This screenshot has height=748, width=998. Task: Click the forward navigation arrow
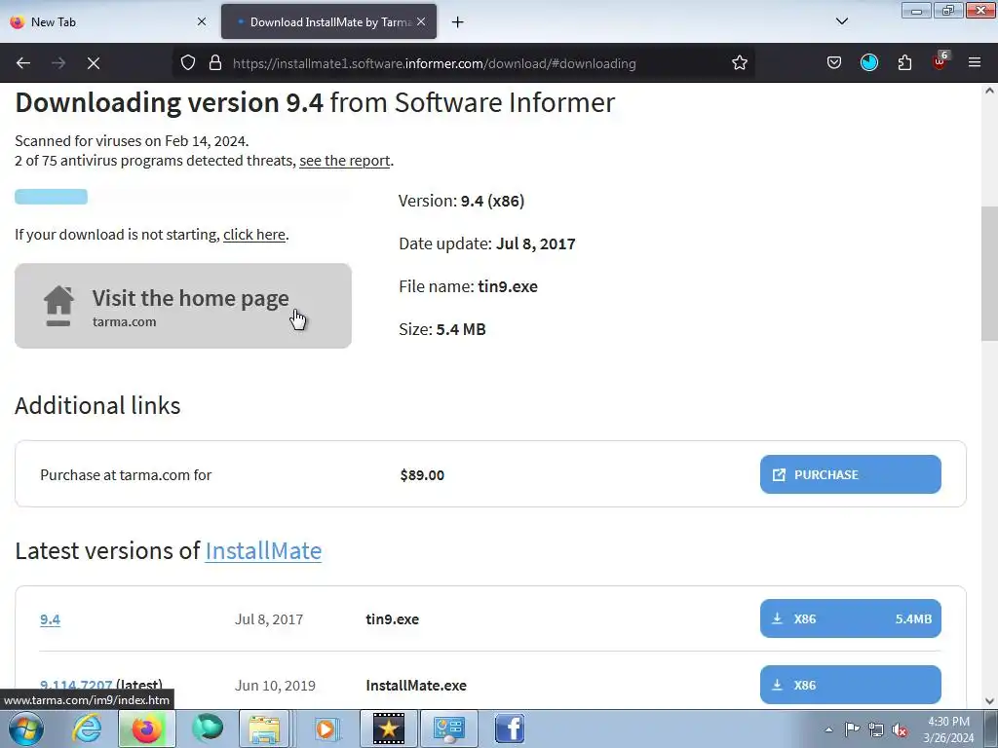[x=58, y=63]
